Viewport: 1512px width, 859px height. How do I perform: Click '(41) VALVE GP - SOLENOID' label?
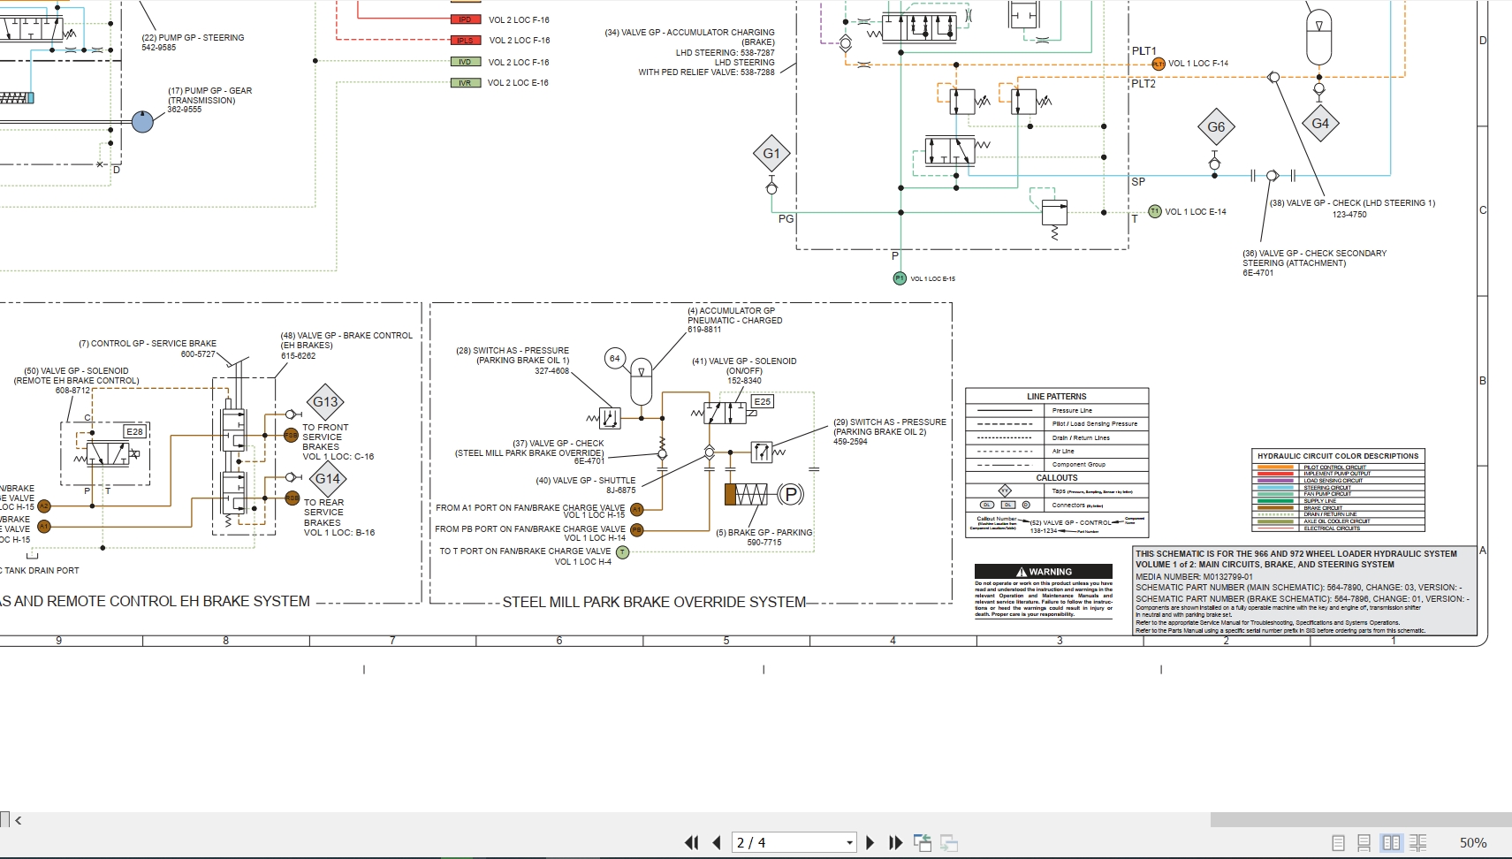744,361
